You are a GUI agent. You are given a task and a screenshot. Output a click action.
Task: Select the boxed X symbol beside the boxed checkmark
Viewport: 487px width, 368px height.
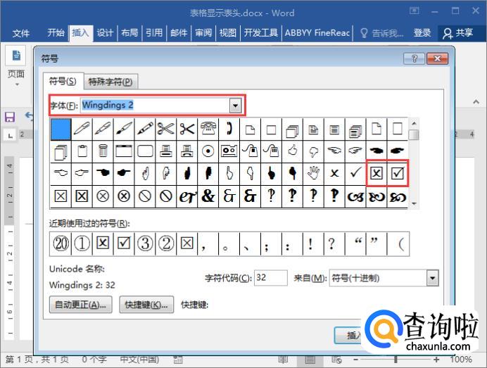pos(377,173)
